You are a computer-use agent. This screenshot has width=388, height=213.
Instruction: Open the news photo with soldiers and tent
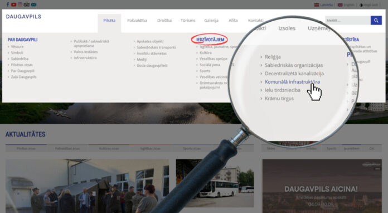(87, 186)
